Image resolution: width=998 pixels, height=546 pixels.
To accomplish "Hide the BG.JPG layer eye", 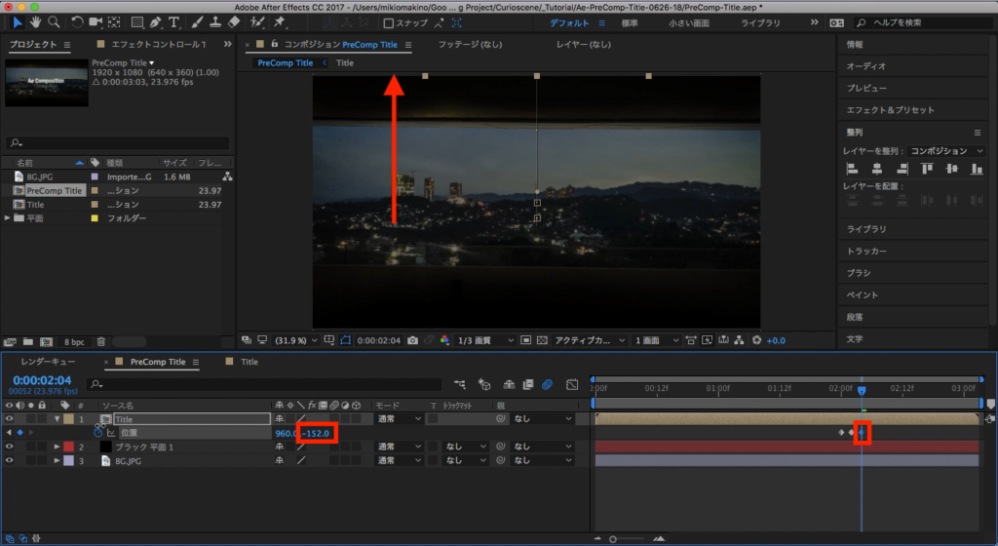I will (x=10, y=460).
